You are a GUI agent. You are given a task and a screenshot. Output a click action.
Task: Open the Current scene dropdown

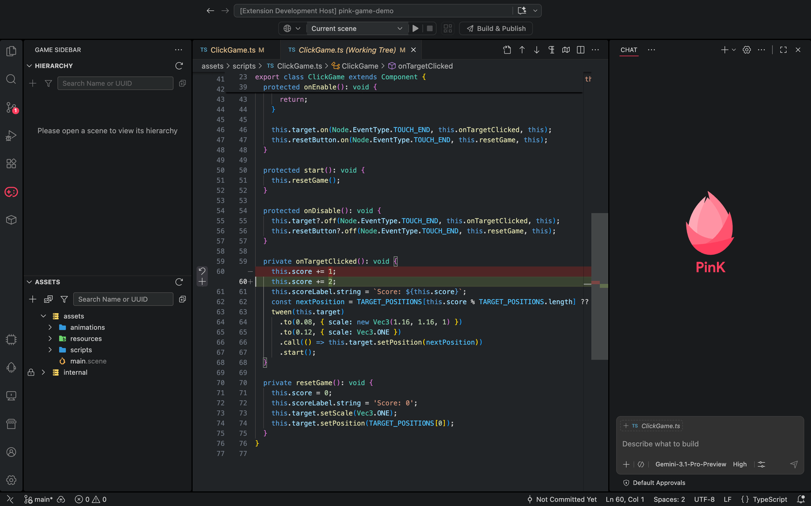[x=357, y=29]
